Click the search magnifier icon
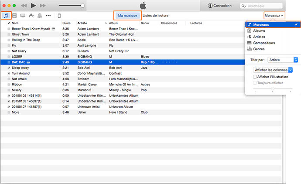The width and height of the screenshot is (301, 184). (x=243, y=6)
